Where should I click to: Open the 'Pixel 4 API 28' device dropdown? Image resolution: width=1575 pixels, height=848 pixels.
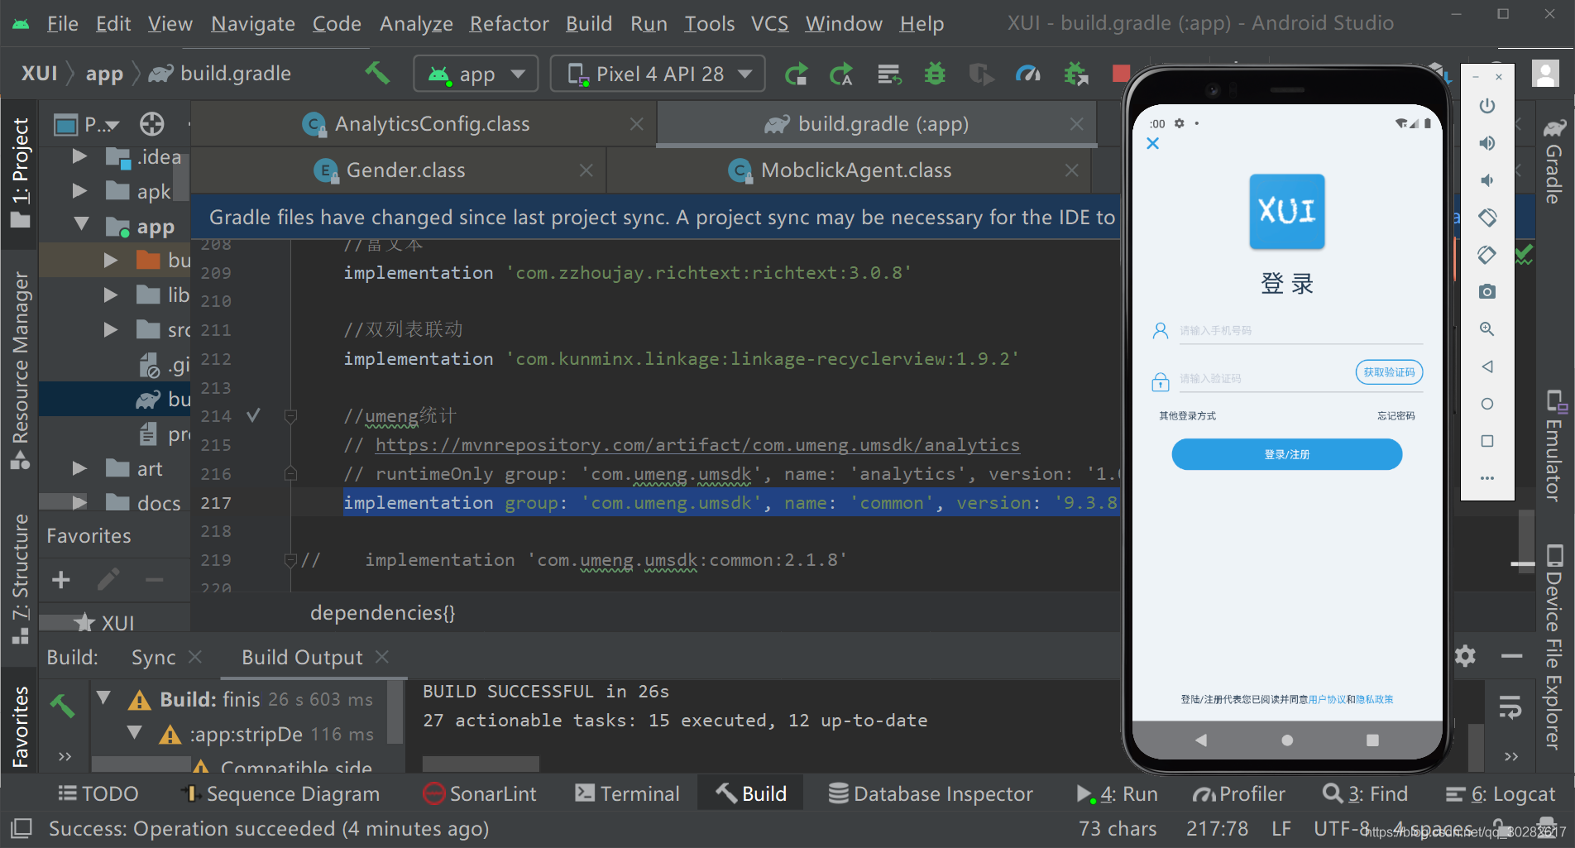[658, 74]
